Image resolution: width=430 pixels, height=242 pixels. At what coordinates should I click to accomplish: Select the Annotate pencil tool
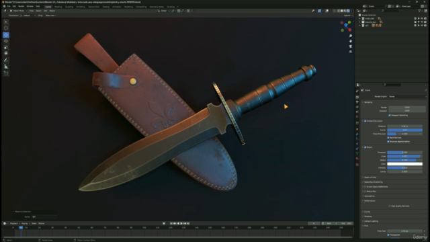click(x=6, y=60)
